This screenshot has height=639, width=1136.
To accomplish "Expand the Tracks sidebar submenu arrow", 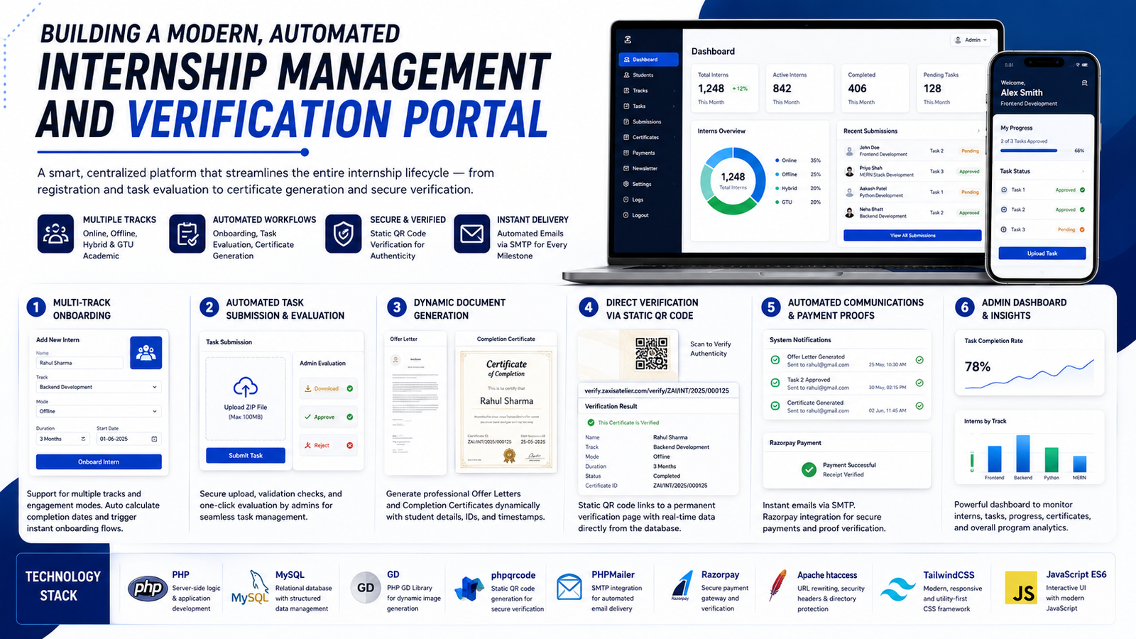I will (673, 91).
